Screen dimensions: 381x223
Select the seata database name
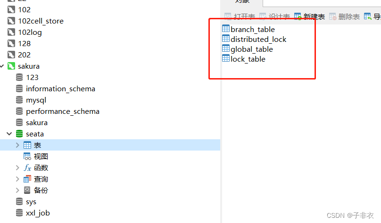(35, 134)
